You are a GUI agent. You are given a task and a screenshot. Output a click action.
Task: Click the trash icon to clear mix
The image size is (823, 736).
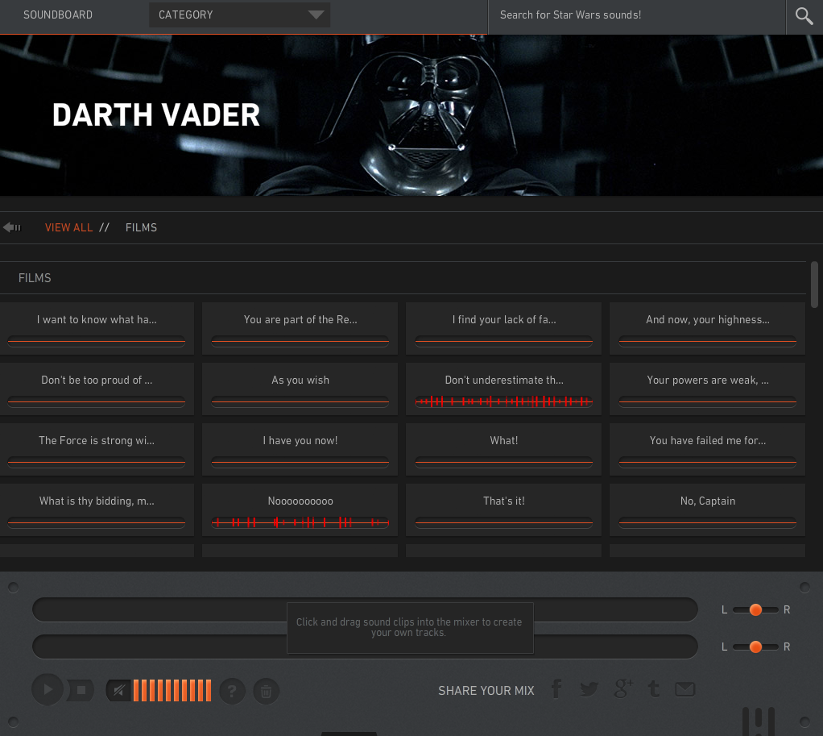point(266,691)
